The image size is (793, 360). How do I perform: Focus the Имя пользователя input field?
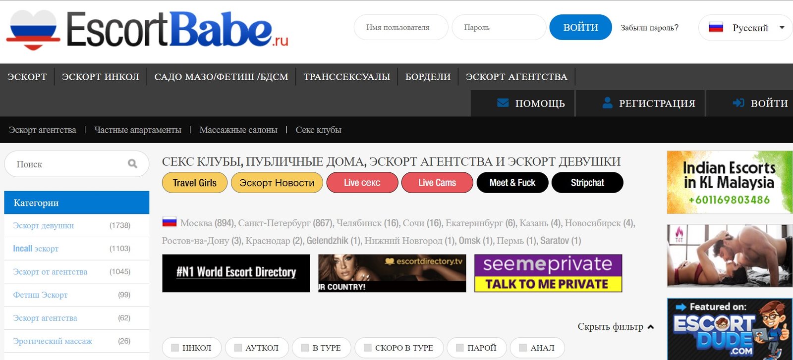(x=400, y=28)
